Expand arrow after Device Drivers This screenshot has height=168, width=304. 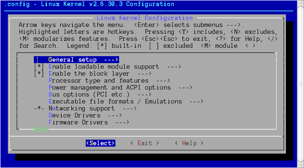pyautogui.click(x=115, y=116)
